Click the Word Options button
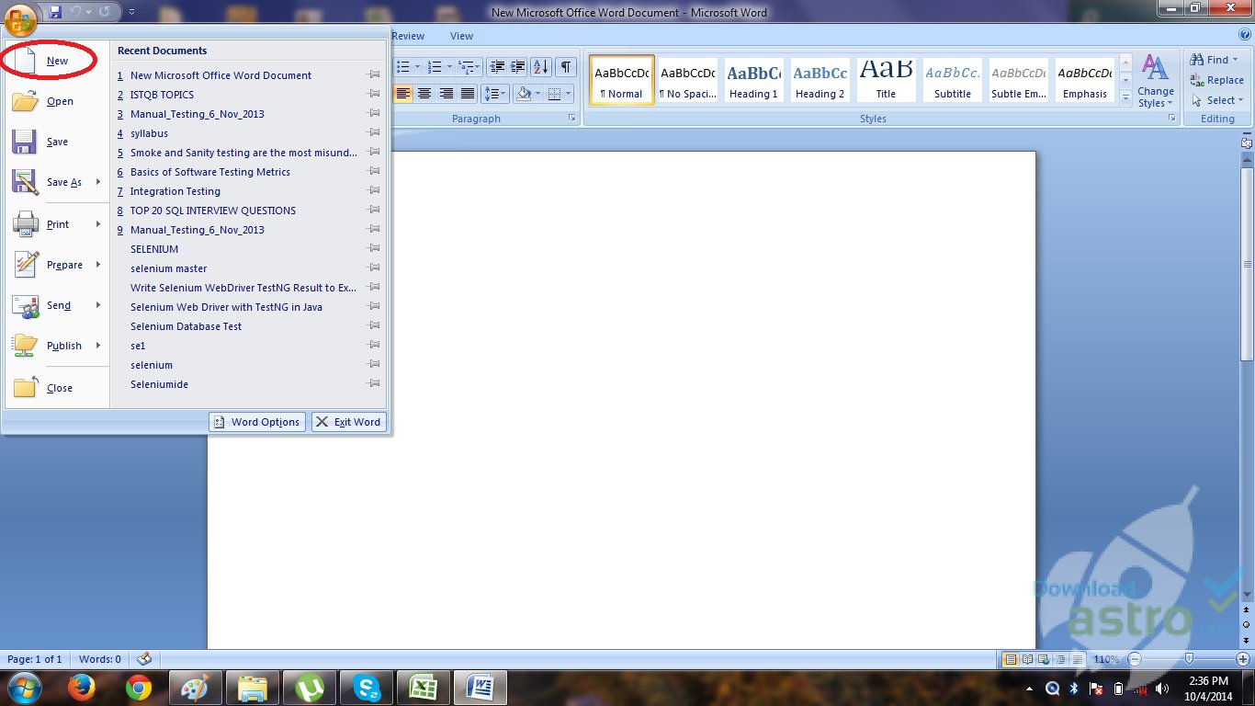1255x706 pixels. tap(257, 422)
